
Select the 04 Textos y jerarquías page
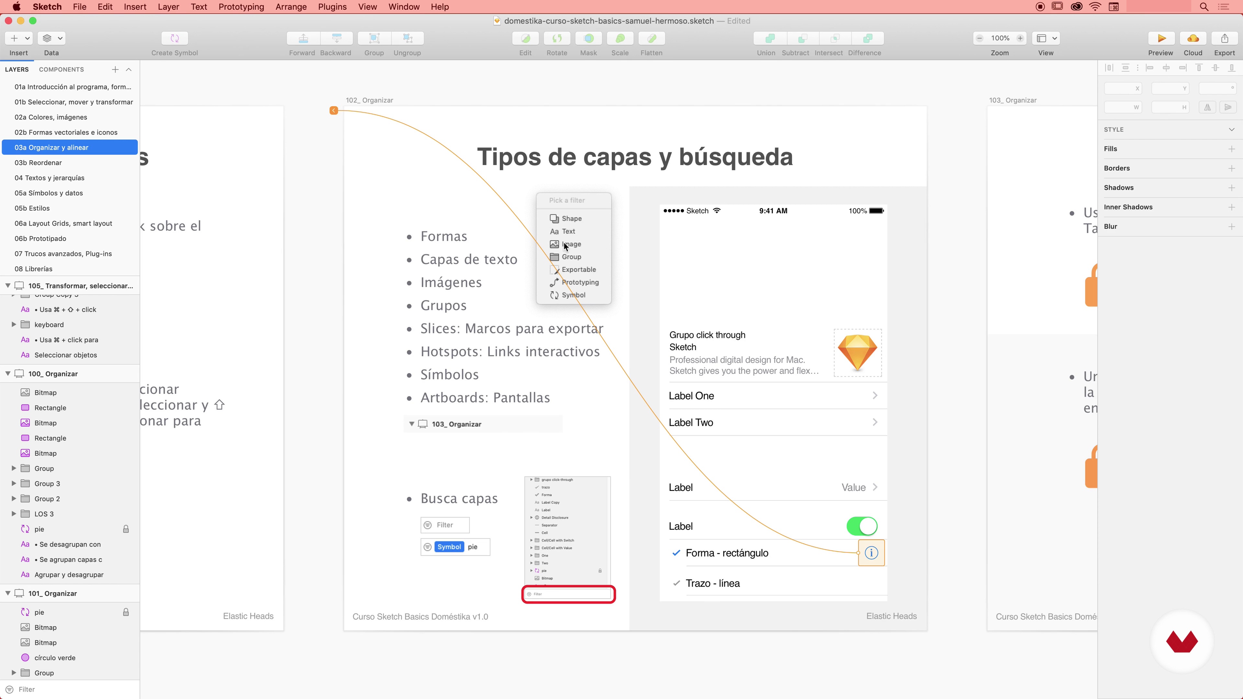49,178
